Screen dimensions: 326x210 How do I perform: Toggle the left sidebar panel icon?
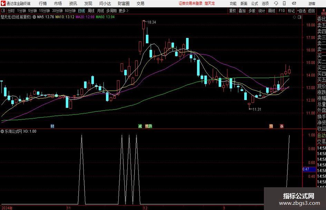tap(3, 11)
